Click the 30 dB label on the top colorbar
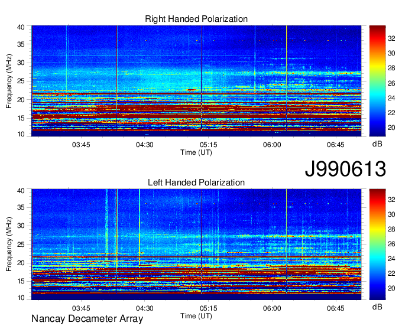 coord(391,53)
